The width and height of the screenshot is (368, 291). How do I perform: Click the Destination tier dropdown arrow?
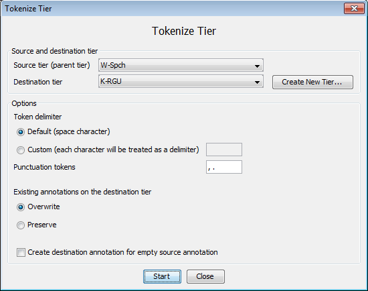pyautogui.click(x=257, y=82)
